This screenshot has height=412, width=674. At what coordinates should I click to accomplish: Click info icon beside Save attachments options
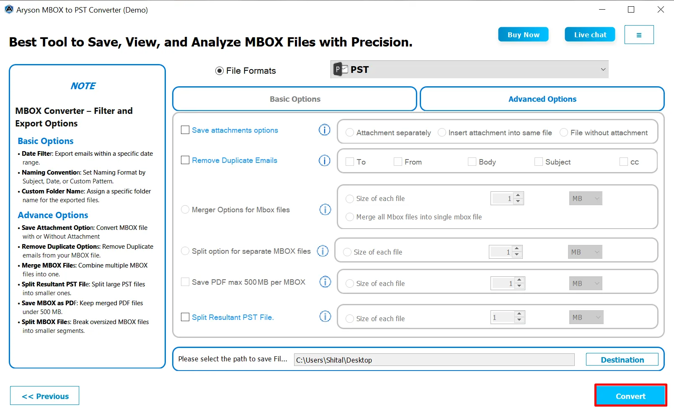tap(324, 130)
